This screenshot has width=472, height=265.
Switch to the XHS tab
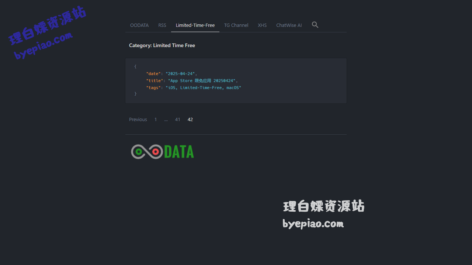[x=262, y=25]
